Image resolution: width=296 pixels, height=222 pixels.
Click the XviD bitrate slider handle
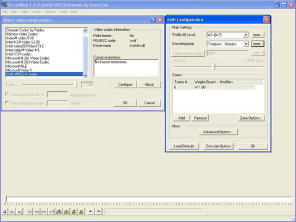214,67
